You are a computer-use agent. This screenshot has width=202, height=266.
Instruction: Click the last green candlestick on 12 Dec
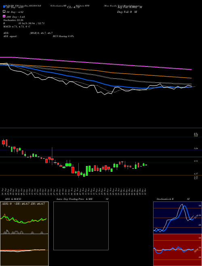(x=146, y=165)
